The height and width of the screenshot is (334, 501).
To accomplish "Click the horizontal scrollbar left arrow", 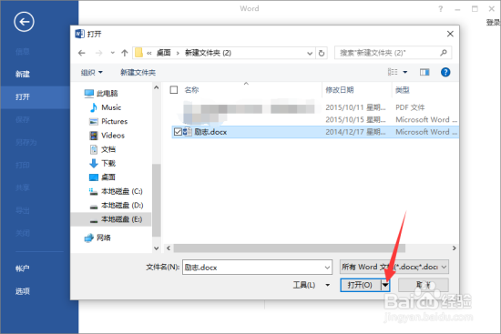I will [x=169, y=248].
